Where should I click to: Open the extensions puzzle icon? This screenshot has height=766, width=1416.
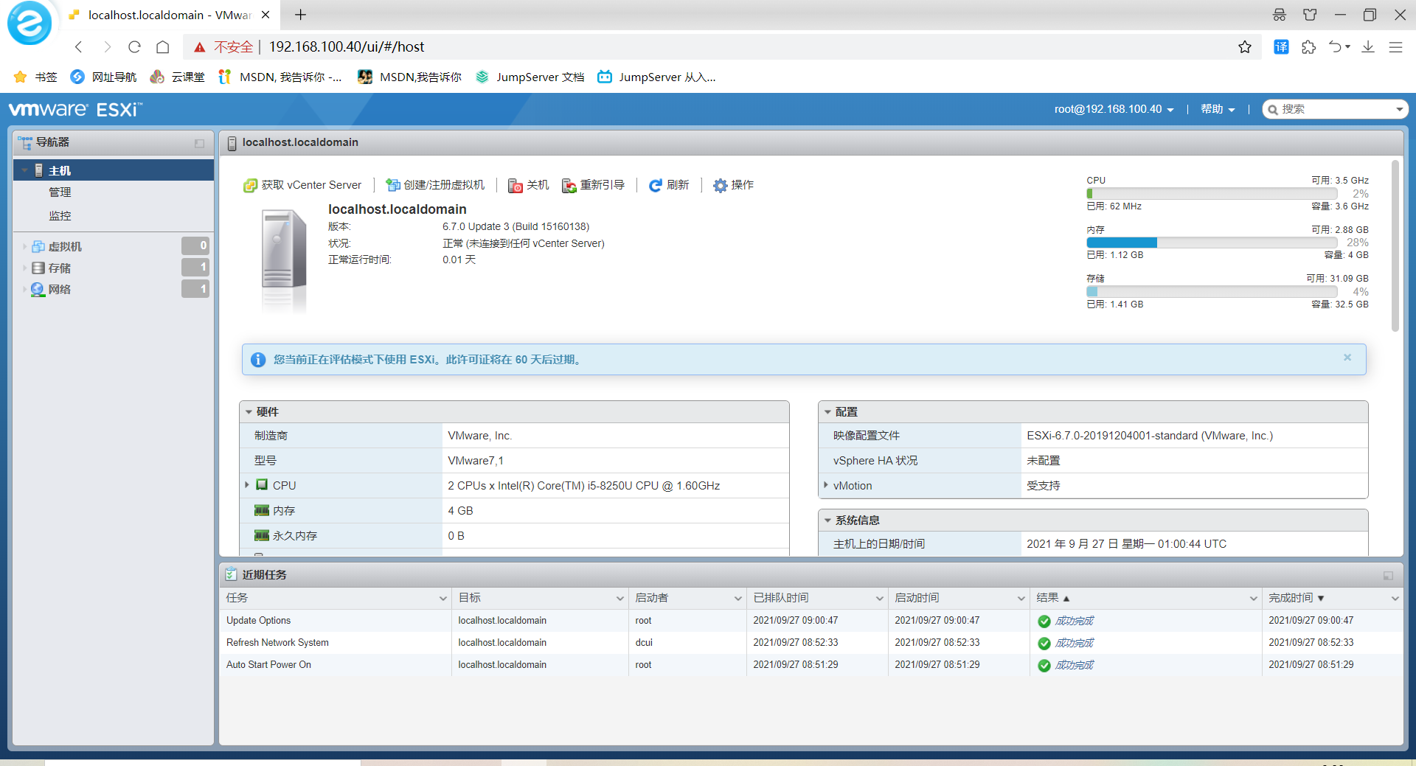pyautogui.click(x=1309, y=47)
